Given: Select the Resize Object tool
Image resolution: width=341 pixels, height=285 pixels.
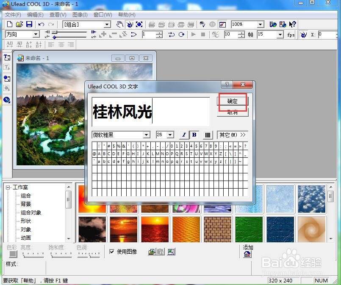Looking at the screenshot, I should click(139, 24).
